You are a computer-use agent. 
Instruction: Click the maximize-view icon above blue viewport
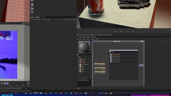[29, 23]
